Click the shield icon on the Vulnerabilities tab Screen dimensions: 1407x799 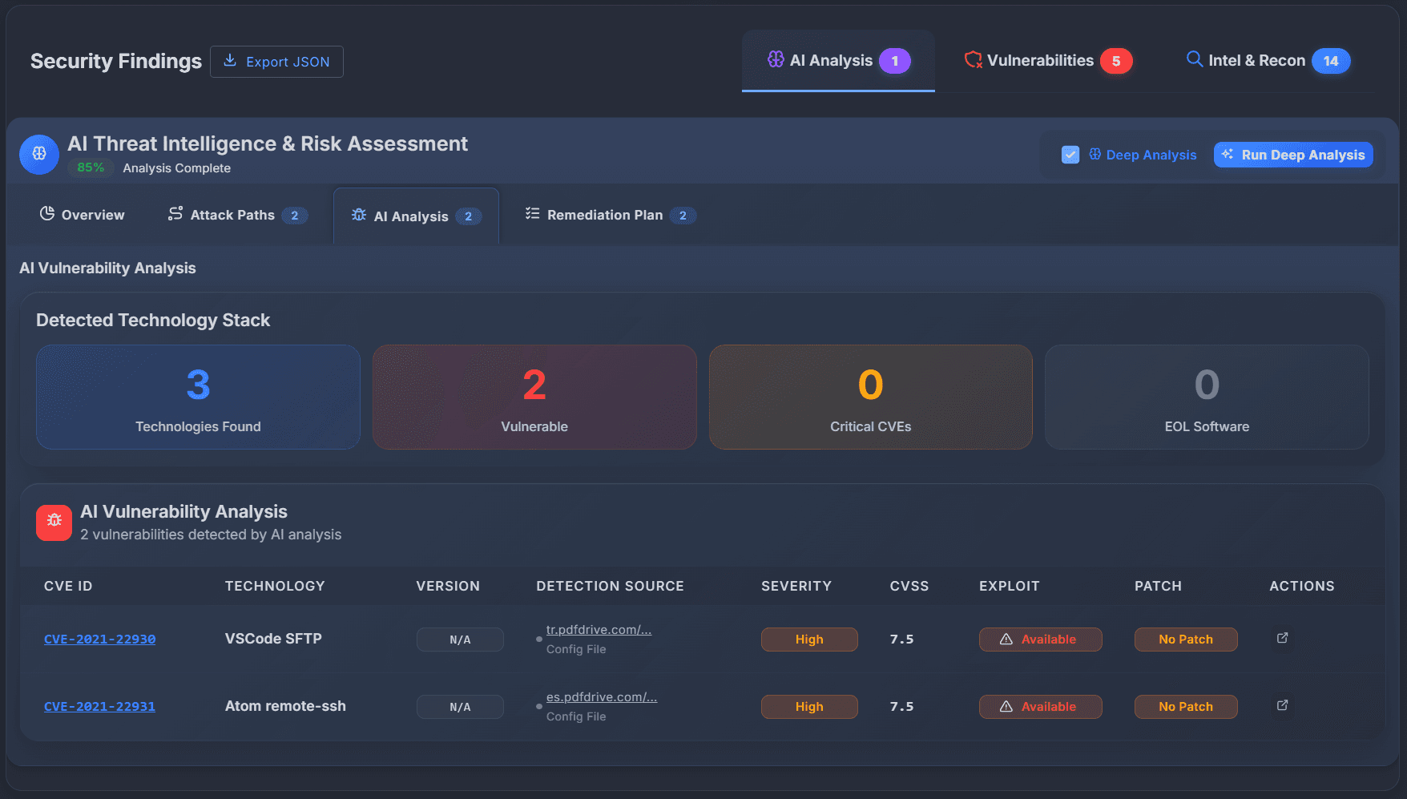973,59
